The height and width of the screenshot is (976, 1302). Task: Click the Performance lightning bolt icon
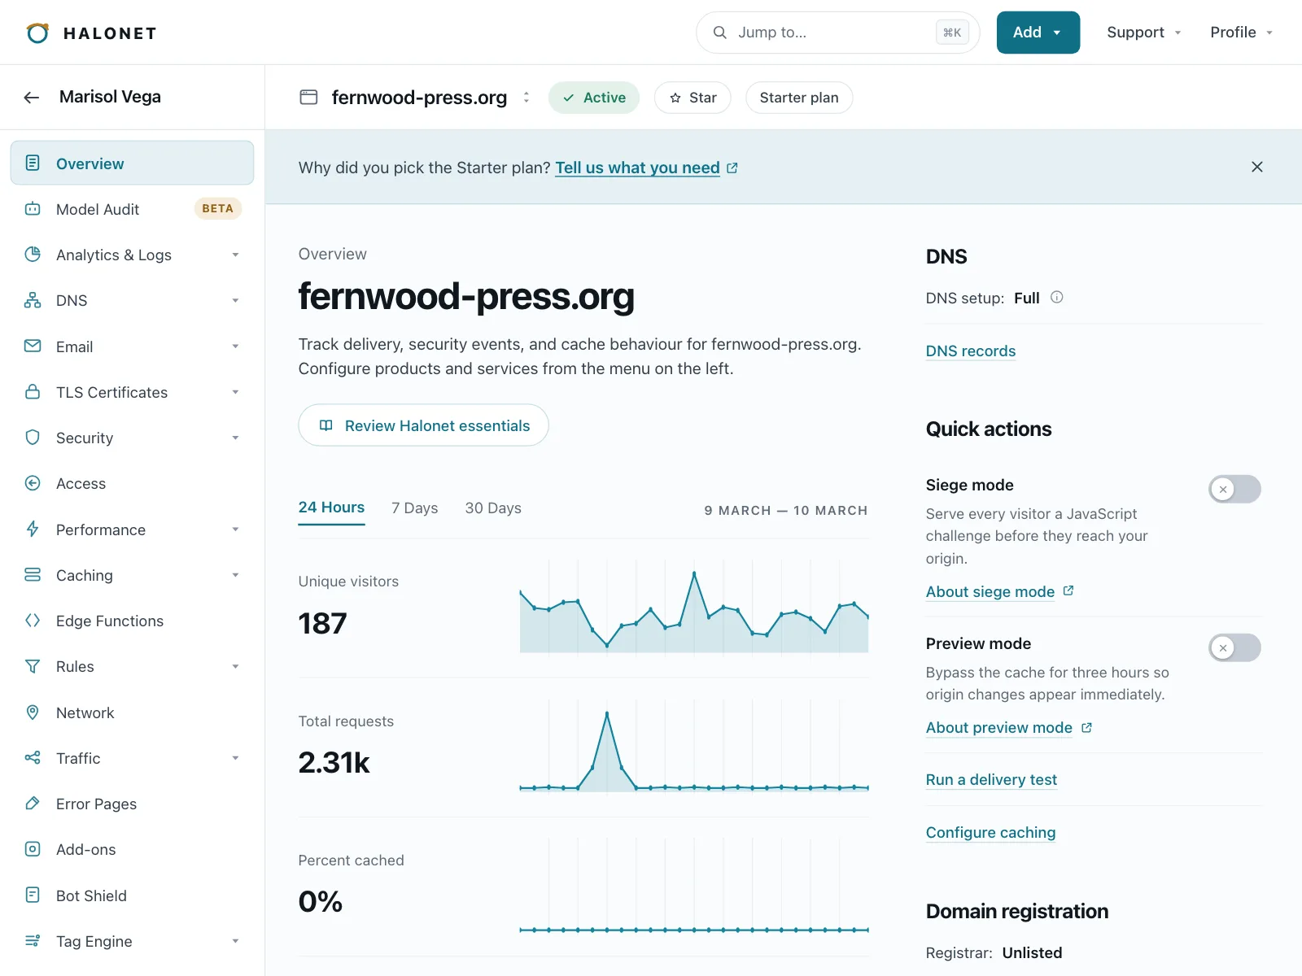[33, 529]
